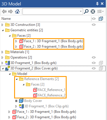Collapse the Geometric entities folder
The width and height of the screenshot is (107, 120).
[3, 30]
